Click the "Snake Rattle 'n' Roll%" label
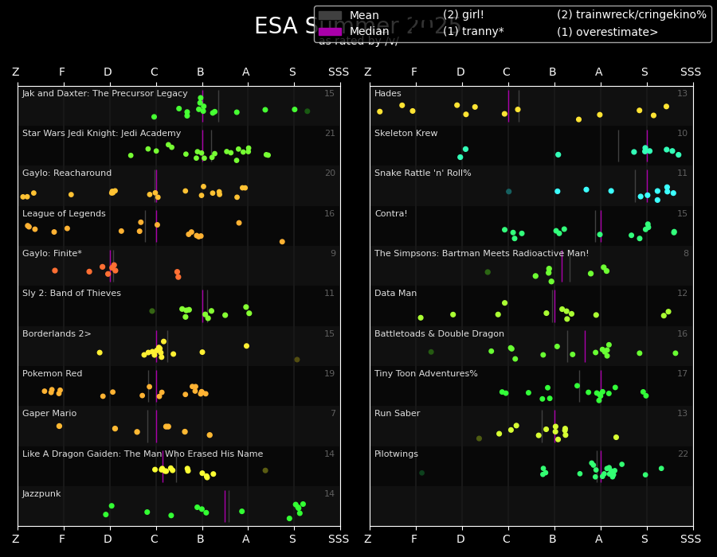The height and width of the screenshot is (557, 717). (x=422, y=173)
